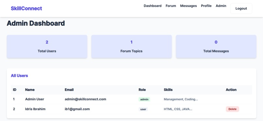The width and height of the screenshot is (263, 121).
Task: Delete user Idris Ibrahim
Action: pyautogui.click(x=232, y=109)
